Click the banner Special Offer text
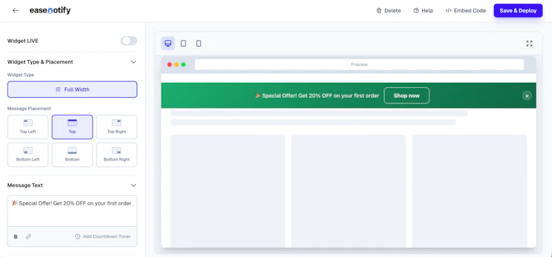Image resolution: width=552 pixels, height=257 pixels. [317, 96]
